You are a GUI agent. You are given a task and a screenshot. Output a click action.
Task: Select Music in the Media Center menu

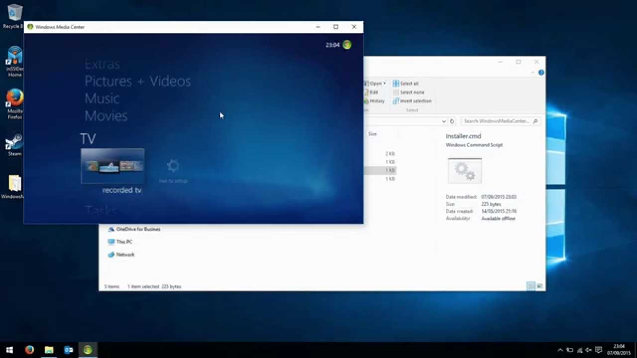(102, 98)
